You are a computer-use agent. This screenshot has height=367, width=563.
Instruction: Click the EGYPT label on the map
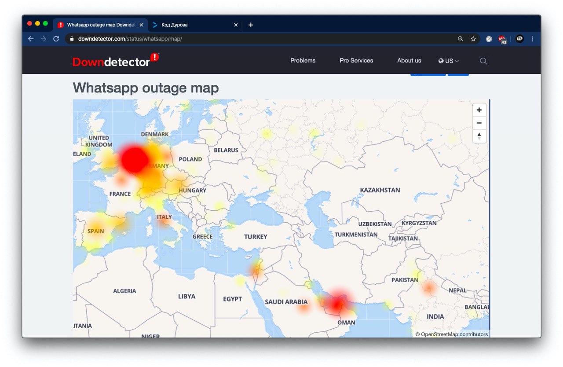232,299
